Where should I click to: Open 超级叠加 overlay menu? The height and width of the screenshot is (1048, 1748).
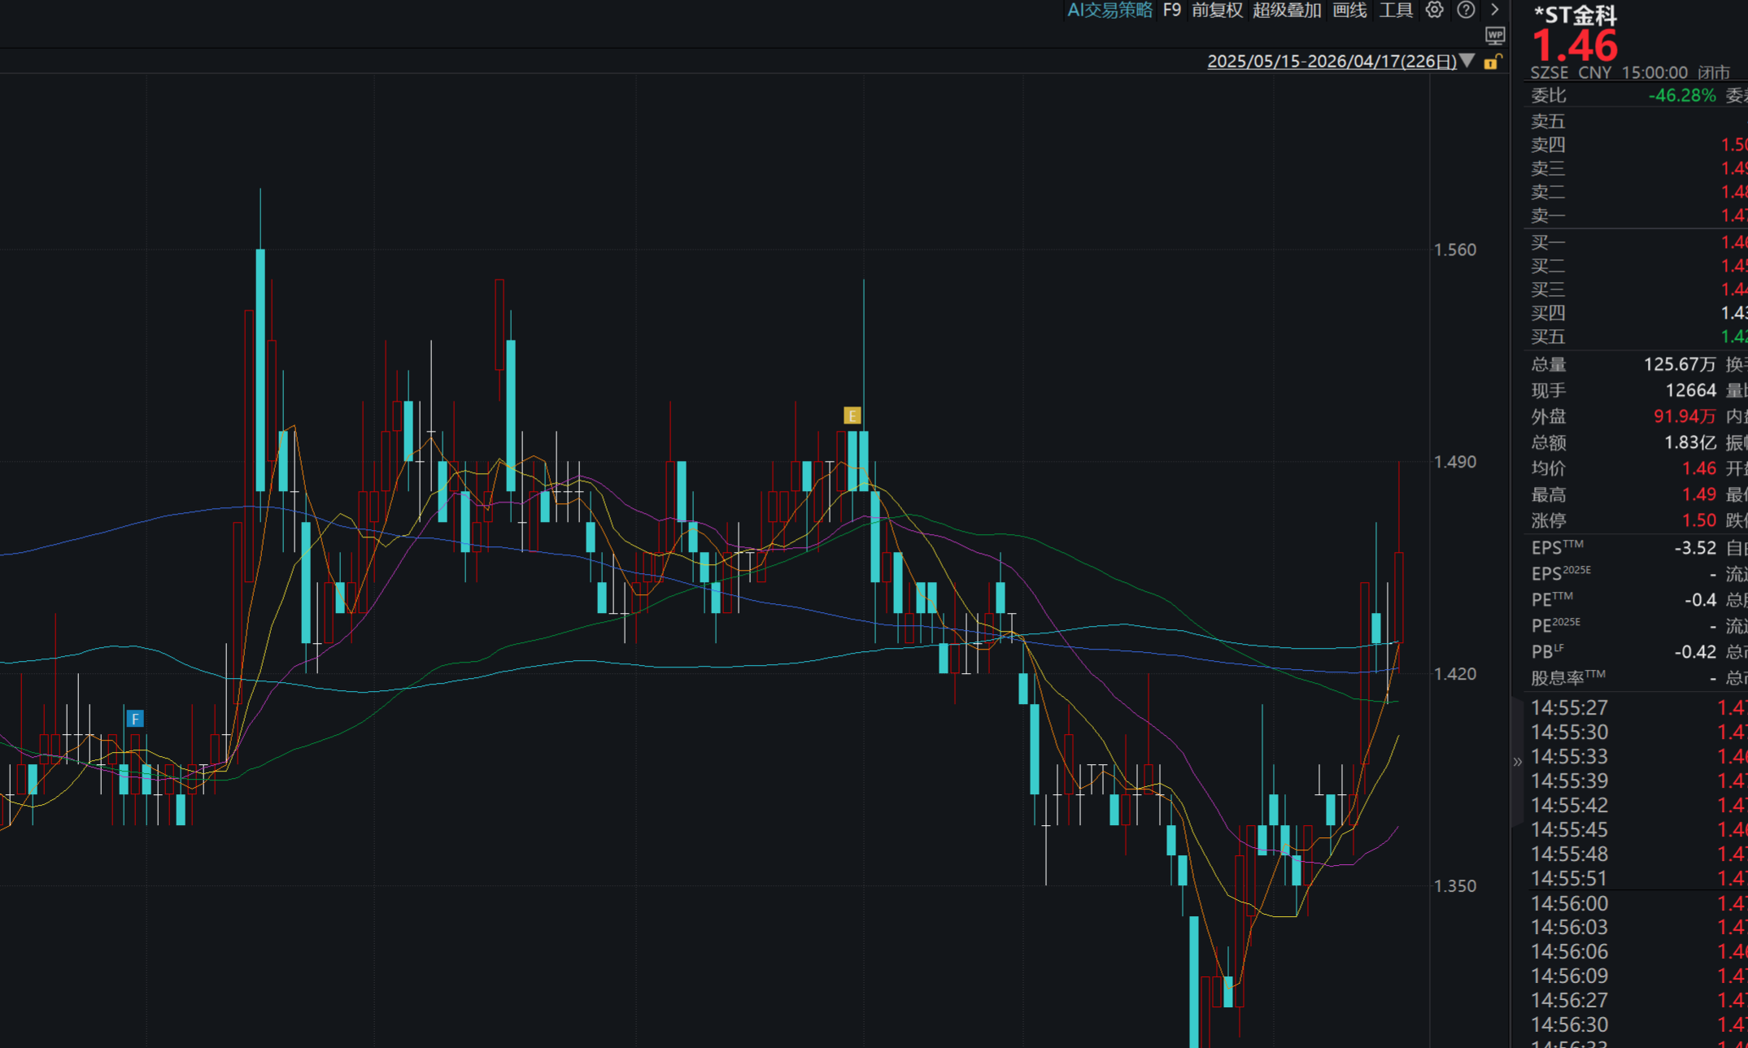pos(1287,10)
